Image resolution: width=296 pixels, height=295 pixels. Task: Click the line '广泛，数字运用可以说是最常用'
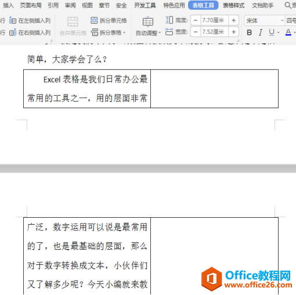[x=87, y=227]
